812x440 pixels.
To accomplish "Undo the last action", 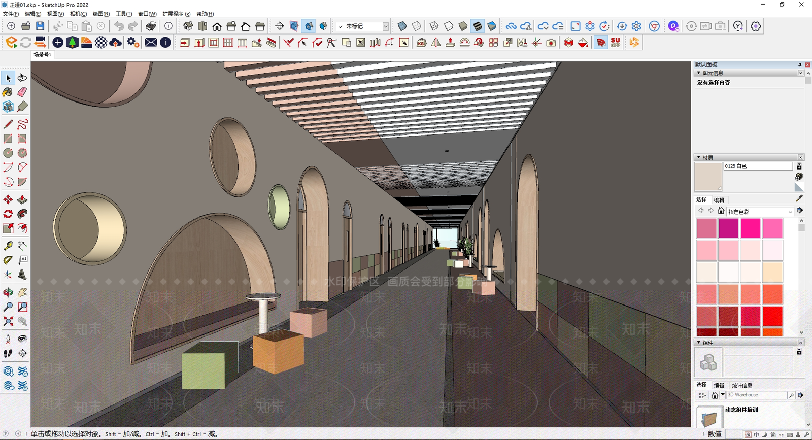I will point(119,26).
